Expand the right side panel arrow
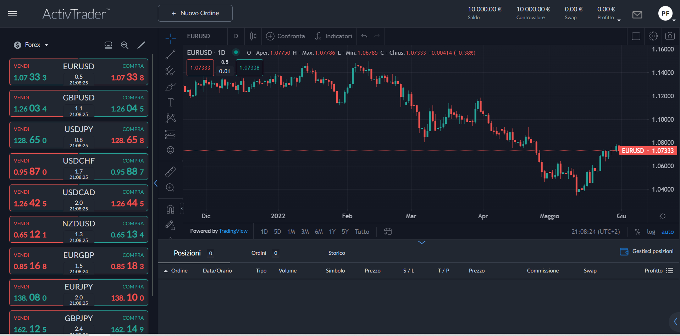680x336 pixels. click(x=675, y=322)
